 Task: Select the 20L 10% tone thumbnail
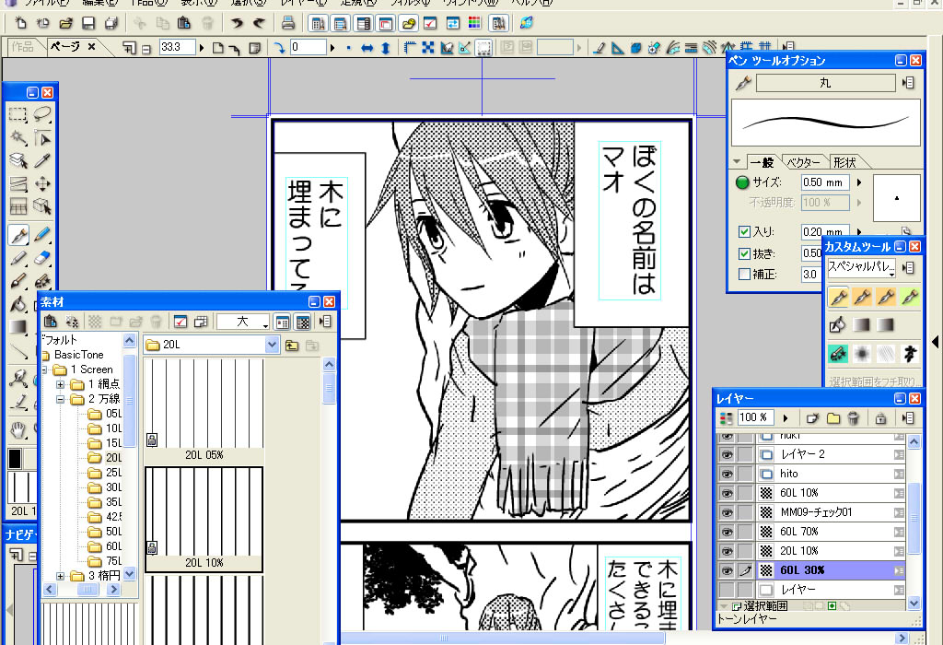tap(204, 520)
